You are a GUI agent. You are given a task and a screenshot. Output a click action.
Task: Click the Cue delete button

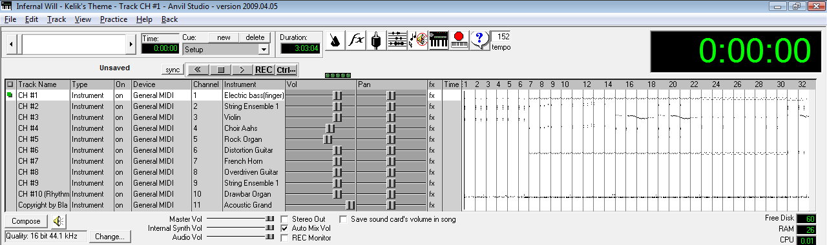click(x=255, y=37)
